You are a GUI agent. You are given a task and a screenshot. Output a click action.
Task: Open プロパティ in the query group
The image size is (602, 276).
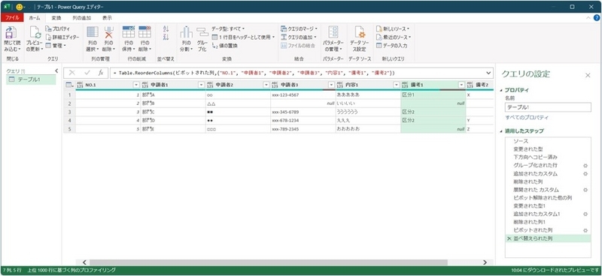tap(58, 28)
